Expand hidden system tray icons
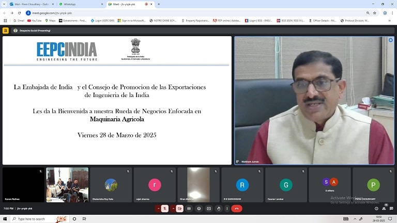 355,219
